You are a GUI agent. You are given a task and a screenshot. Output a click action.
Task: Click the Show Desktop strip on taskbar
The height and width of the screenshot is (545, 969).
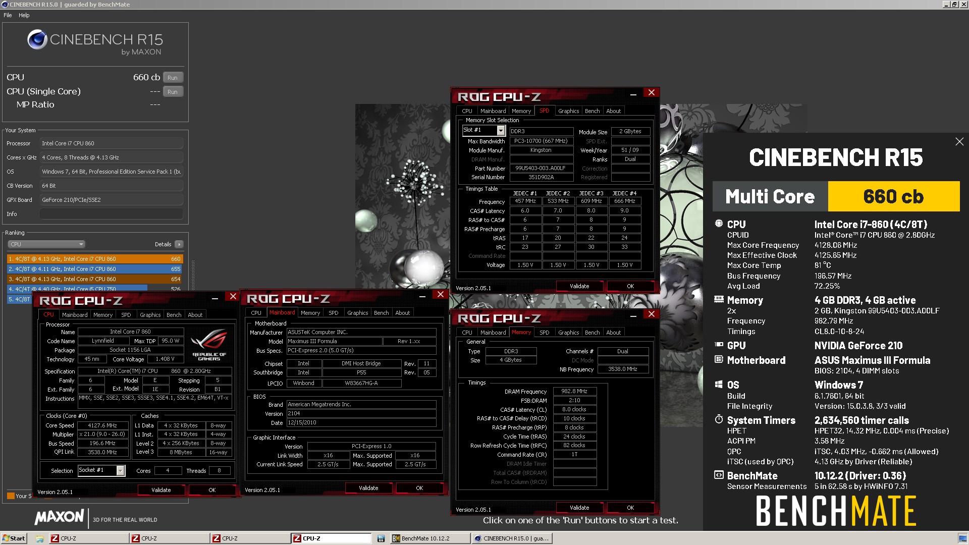coord(963,538)
